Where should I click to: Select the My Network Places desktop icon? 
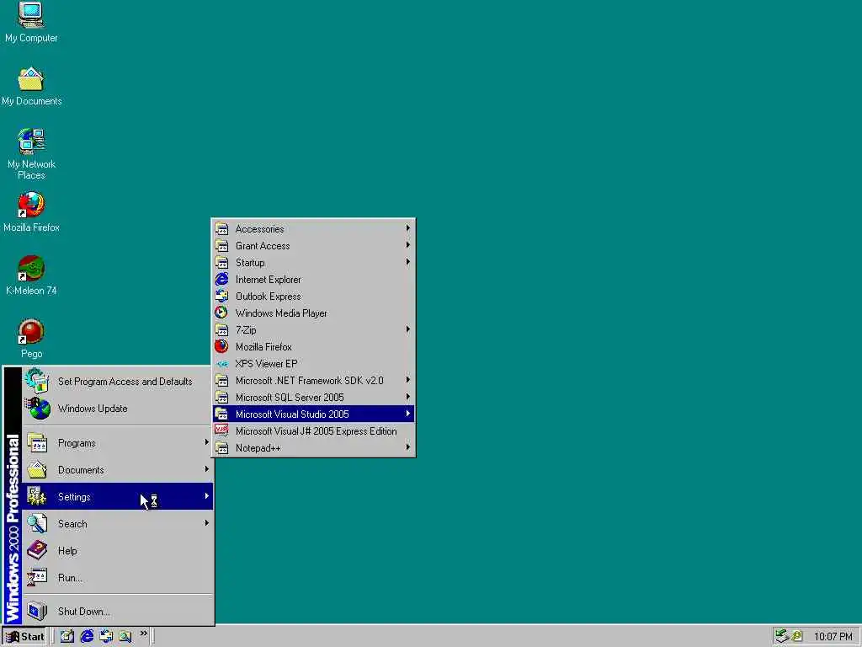[31, 154]
